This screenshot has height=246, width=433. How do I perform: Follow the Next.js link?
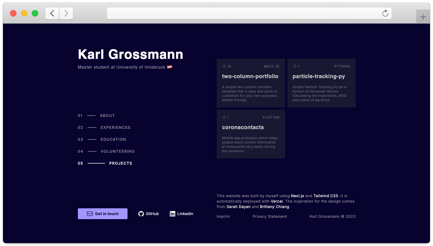[x=297, y=196]
